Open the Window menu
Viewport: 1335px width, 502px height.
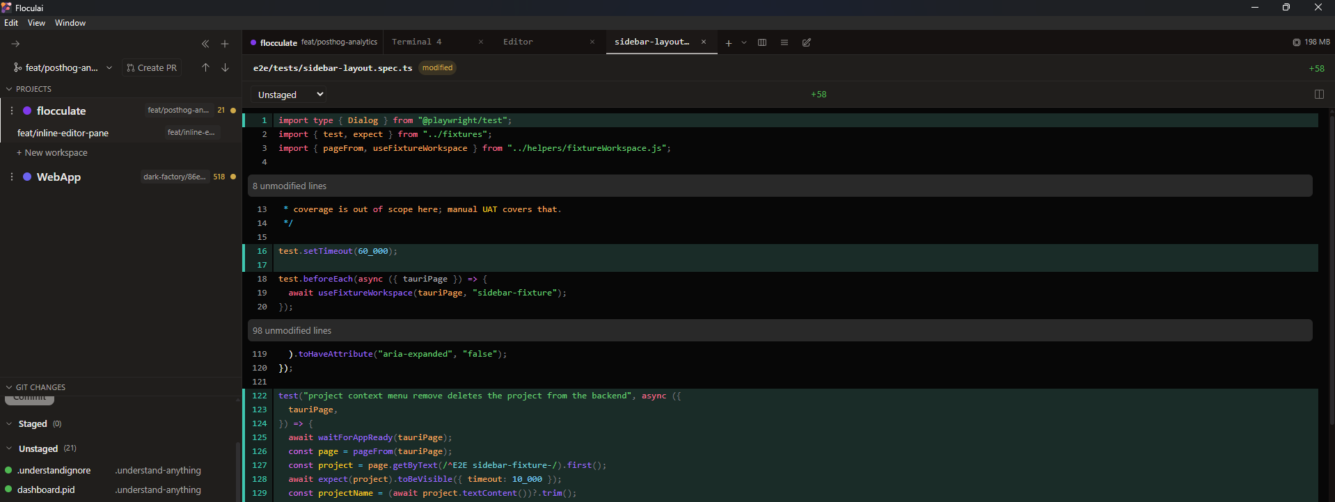(x=70, y=23)
